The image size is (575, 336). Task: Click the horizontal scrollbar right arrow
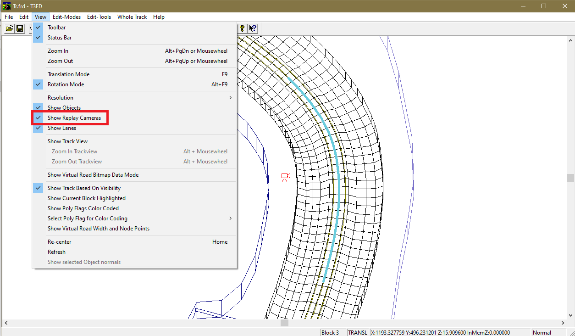563,323
